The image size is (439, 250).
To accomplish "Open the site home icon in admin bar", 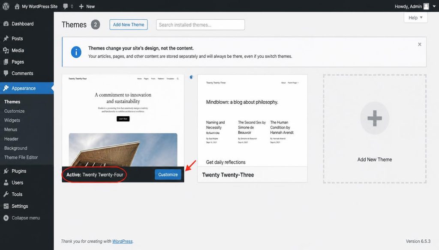I will (17, 6).
